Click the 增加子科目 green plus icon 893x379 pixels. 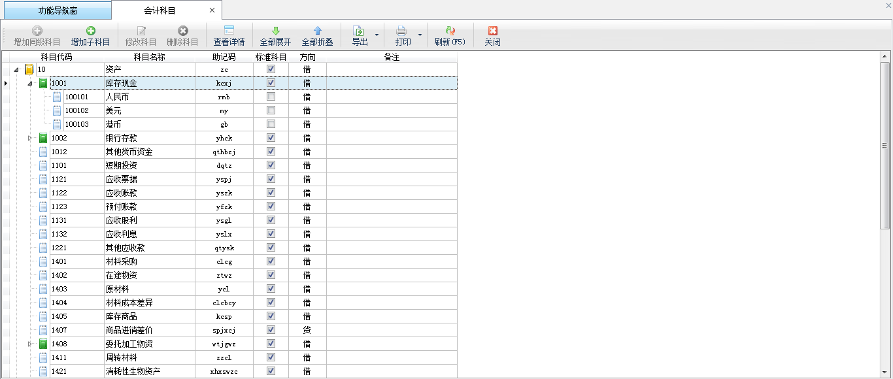[90, 31]
